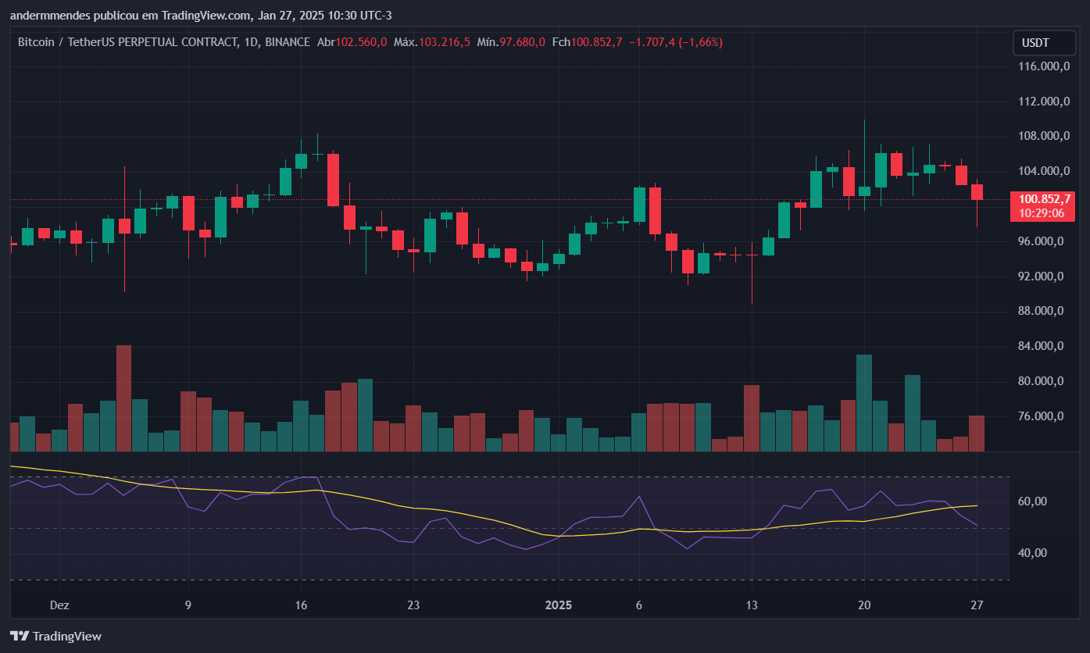The width and height of the screenshot is (1090, 653).
Task: Select the high value Máx. 103.216,5
Action: (431, 42)
